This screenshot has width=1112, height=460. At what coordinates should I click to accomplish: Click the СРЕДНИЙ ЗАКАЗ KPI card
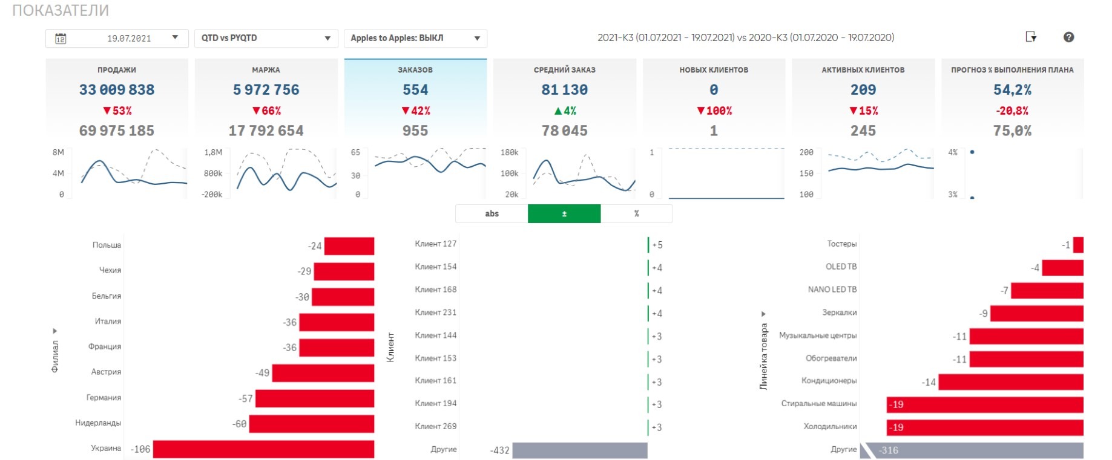(564, 100)
